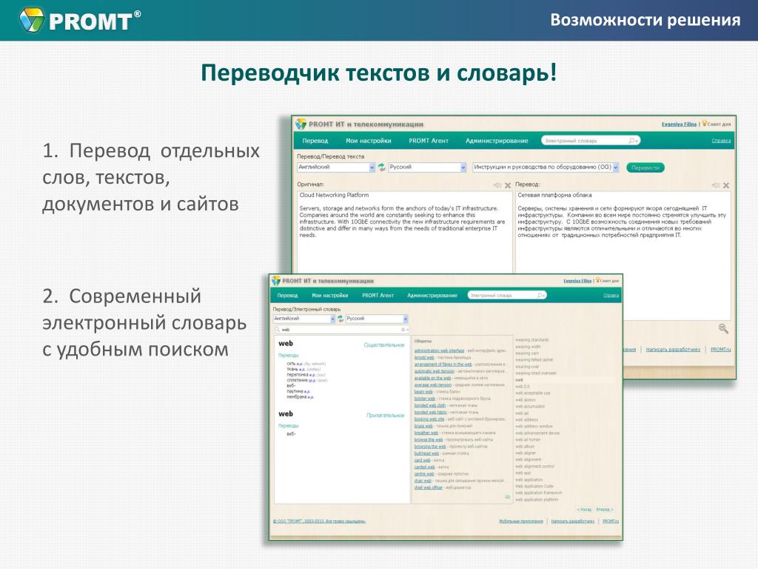Open source language 'Английский' dropdown in translator window
The height and width of the screenshot is (569, 758).
click(x=336, y=167)
